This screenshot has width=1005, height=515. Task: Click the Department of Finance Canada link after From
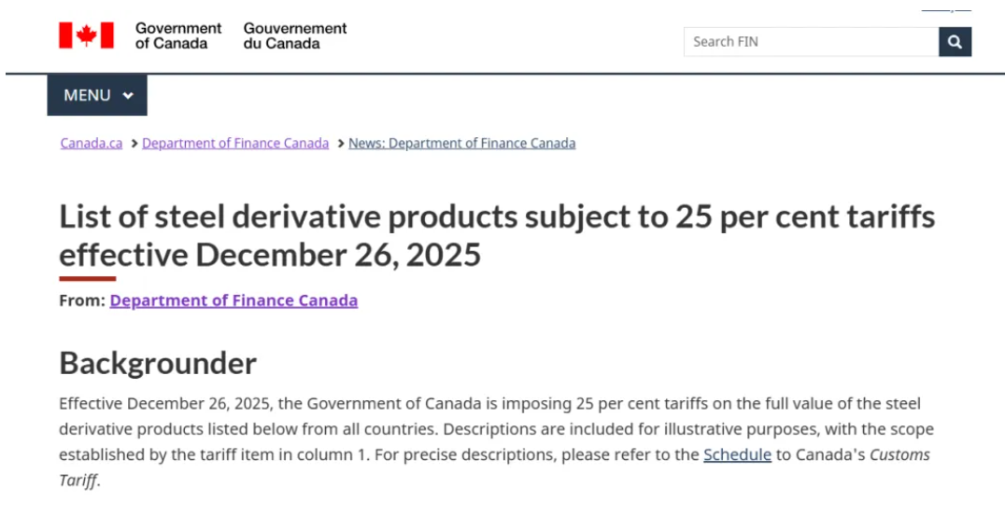234,300
